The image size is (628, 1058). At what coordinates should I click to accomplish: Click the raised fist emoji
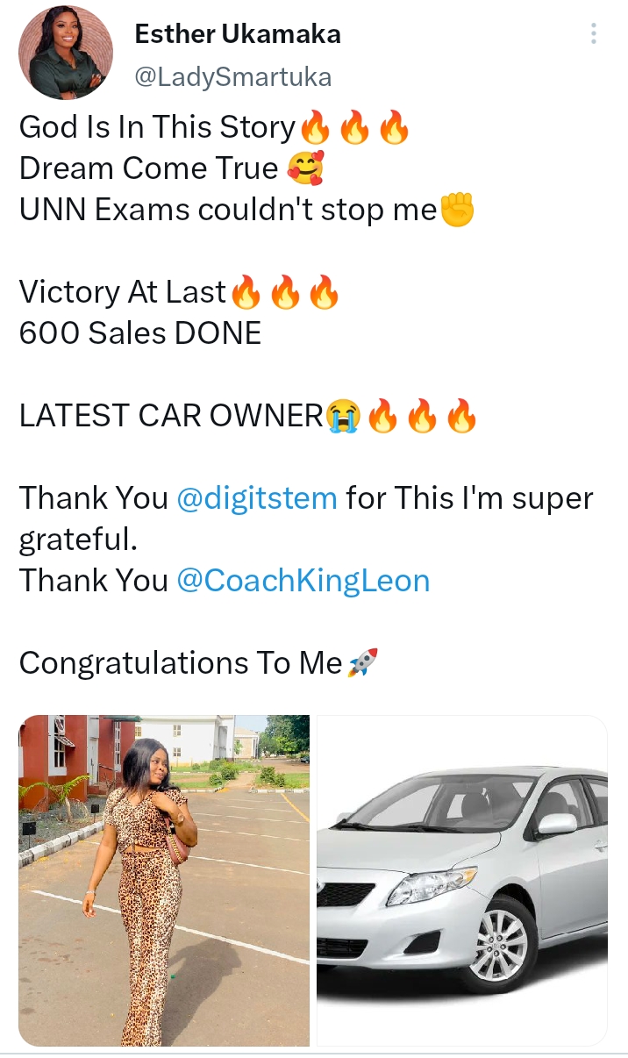click(456, 211)
